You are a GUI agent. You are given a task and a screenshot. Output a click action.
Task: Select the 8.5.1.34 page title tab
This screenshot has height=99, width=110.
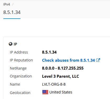(x=12, y=12)
